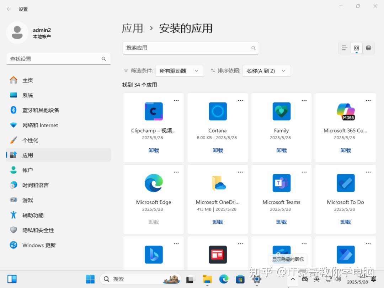Open the options menu on Cortana card

coord(240,100)
